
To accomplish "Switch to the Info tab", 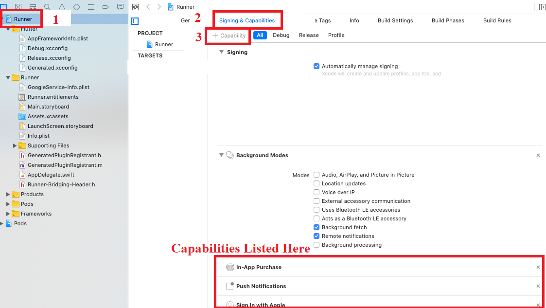I will coord(354,20).
